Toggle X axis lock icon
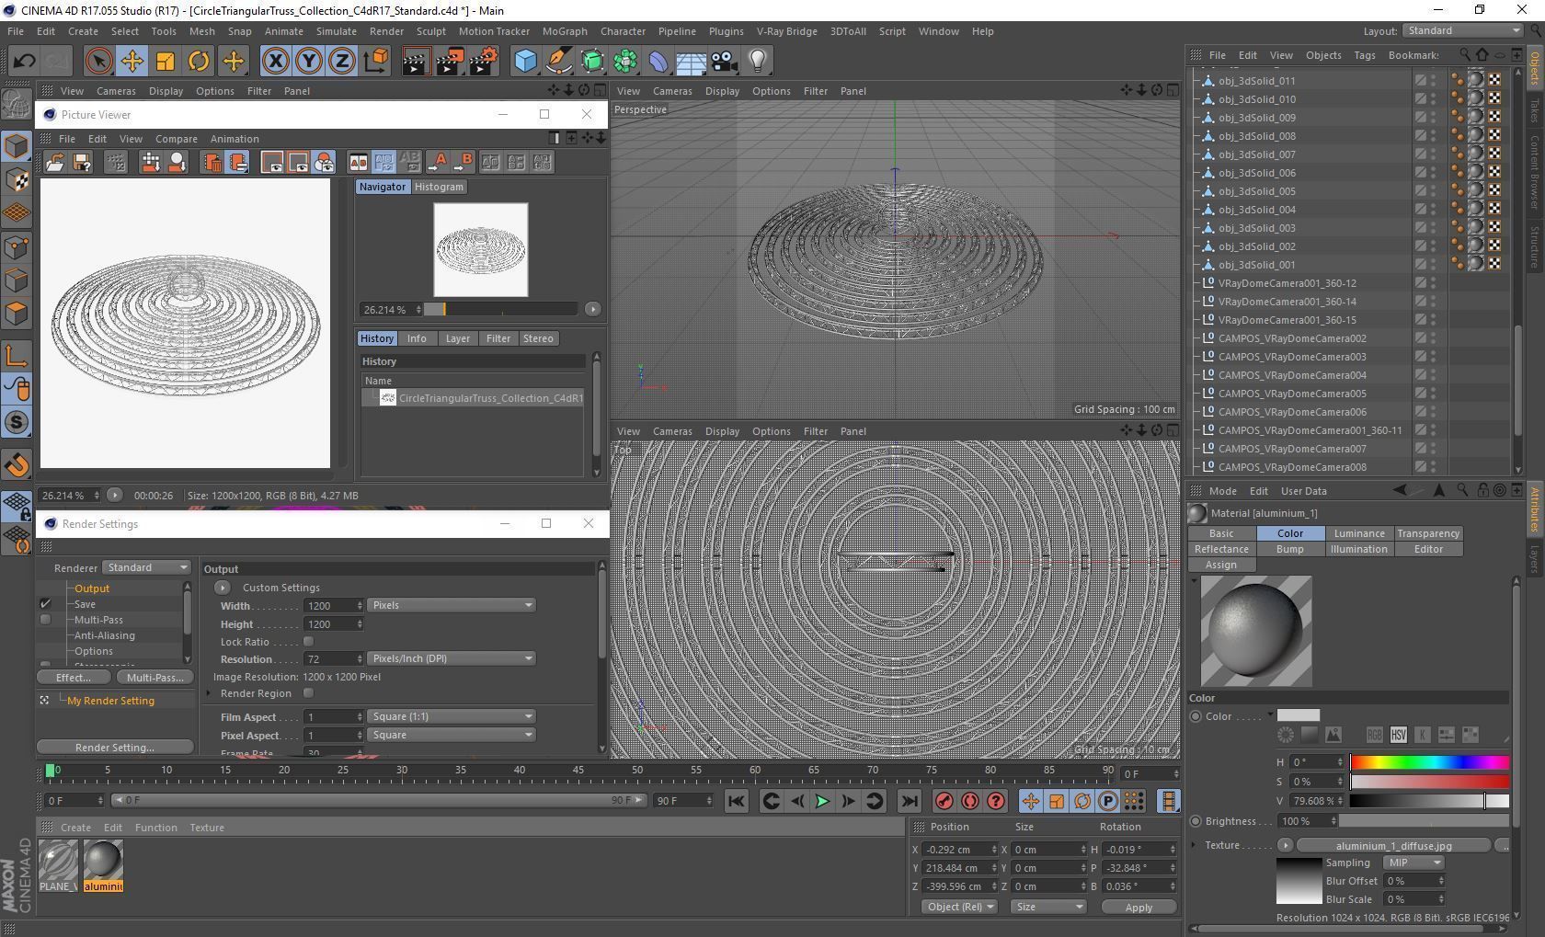 (275, 62)
